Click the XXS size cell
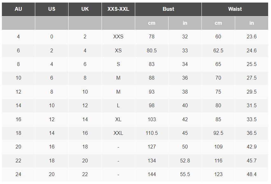 tap(118, 37)
